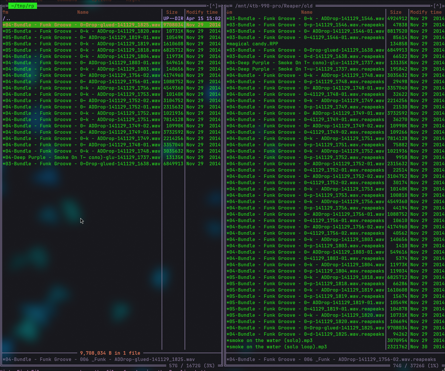This screenshot has width=445, height=371.
Task: Select Deep Purple glu-141129_1737.wav in left panel
Action: click(112, 157)
